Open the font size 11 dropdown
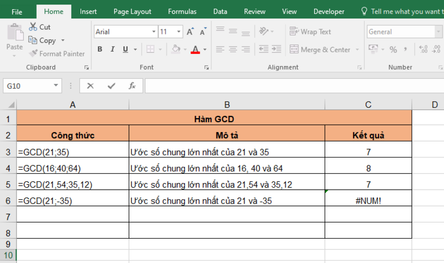This screenshot has height=263, width=444. click(179, 32)
